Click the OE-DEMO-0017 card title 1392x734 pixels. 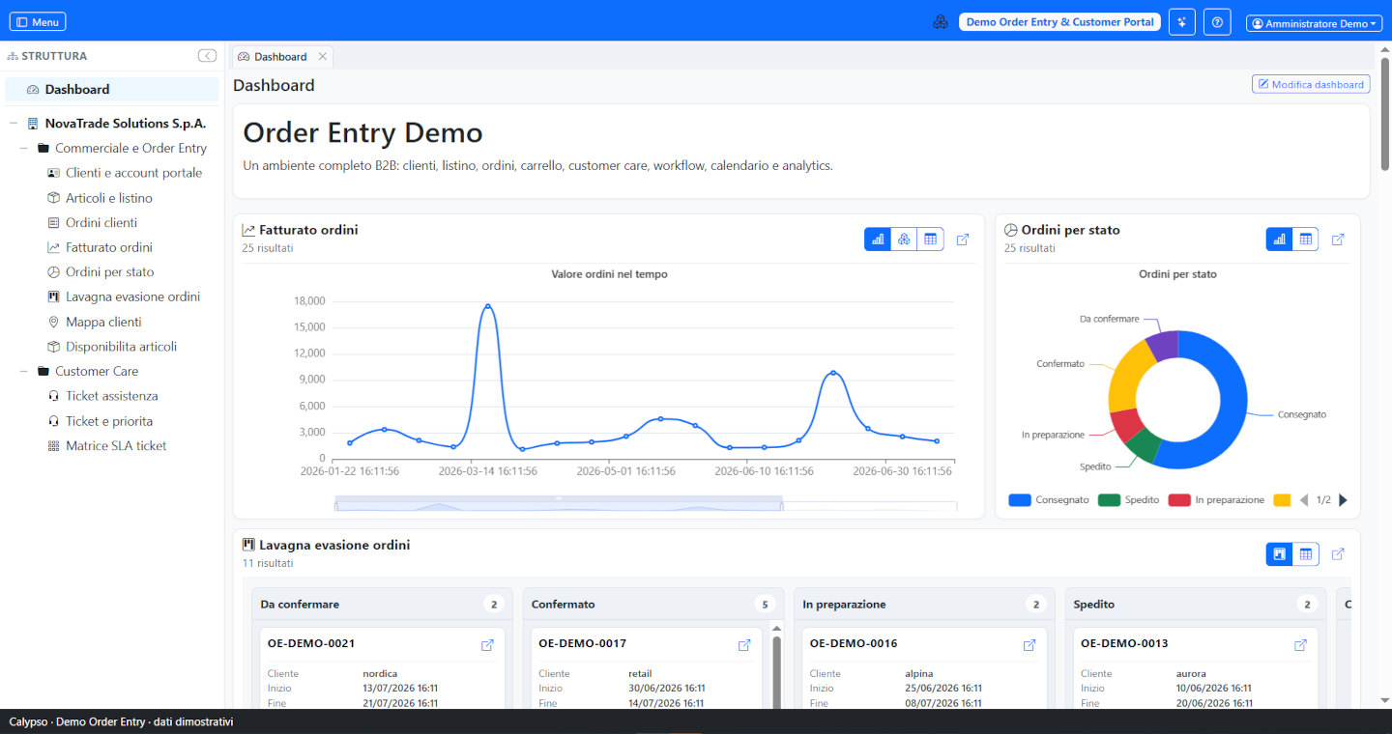pyautogui.click(x=582, y=643)
